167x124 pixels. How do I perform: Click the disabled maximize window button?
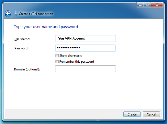pos(147,5)
